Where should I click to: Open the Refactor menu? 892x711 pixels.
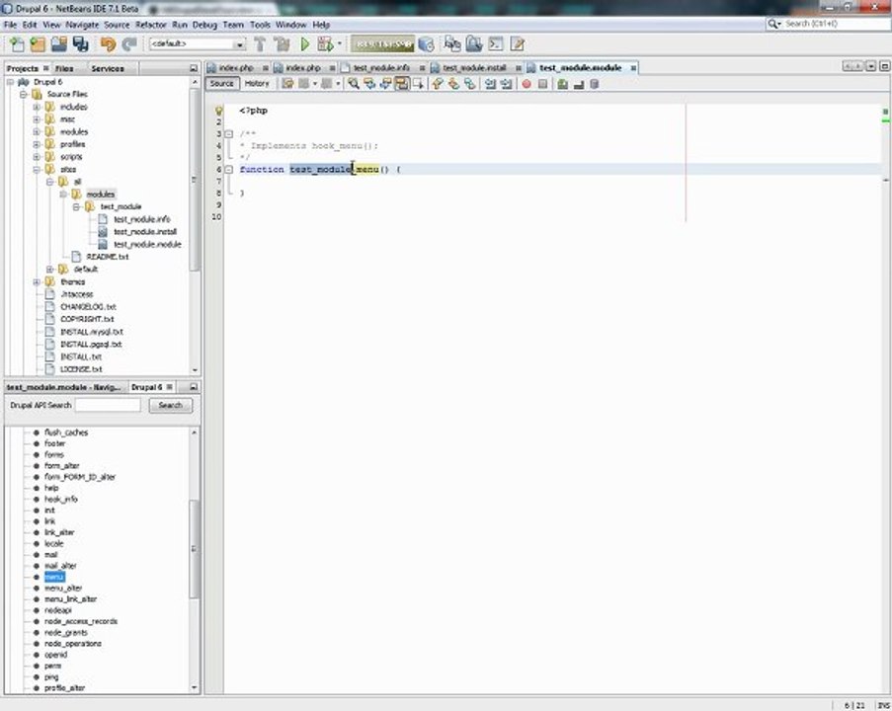pyautogui.click(x=151, y=25)
